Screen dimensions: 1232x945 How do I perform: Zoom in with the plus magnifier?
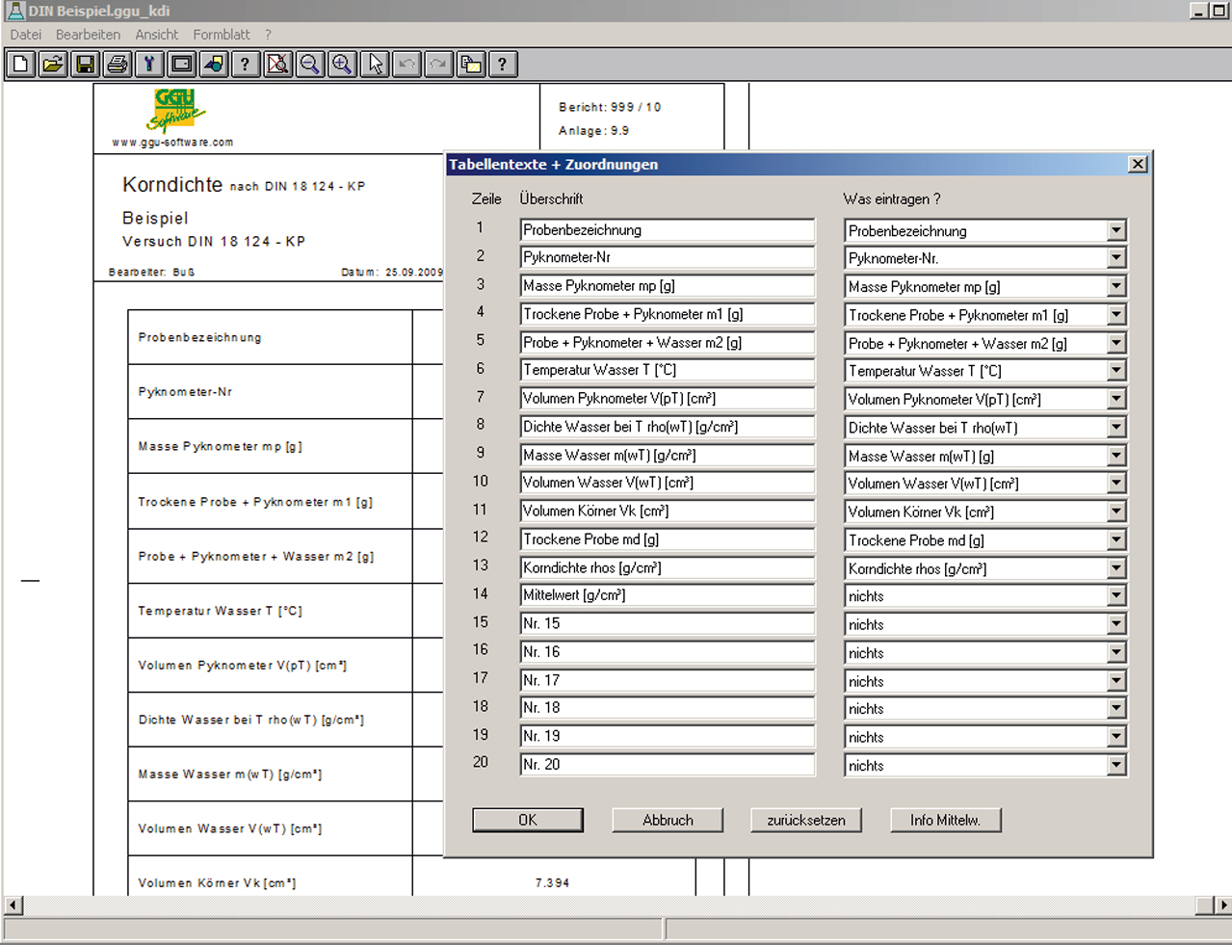pyautogui.click(x=342, y=65)
